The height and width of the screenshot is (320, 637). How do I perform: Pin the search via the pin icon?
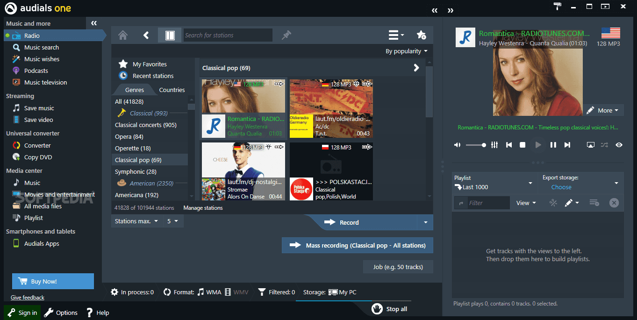286,35
